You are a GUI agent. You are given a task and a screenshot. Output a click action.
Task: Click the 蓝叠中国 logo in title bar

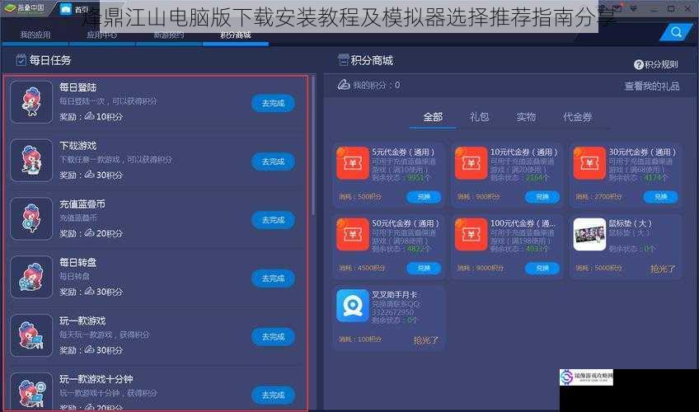tap(25, 7)
